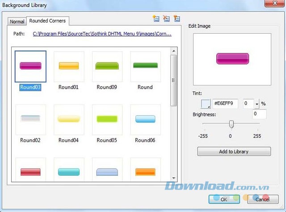Select the Round01 yellow button thumbnail
Image resolution: width=286 pixels, height=212 pixels.
pos(68,66)
